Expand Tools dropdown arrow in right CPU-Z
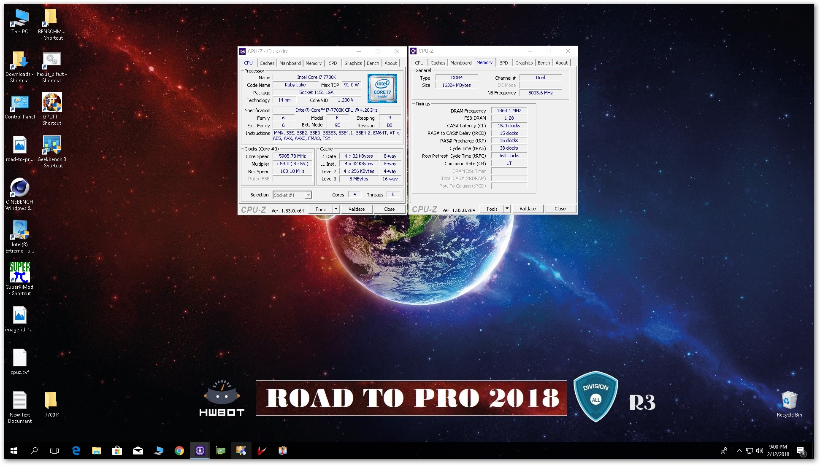The image size is (820, 465). [x=507, y=209]
